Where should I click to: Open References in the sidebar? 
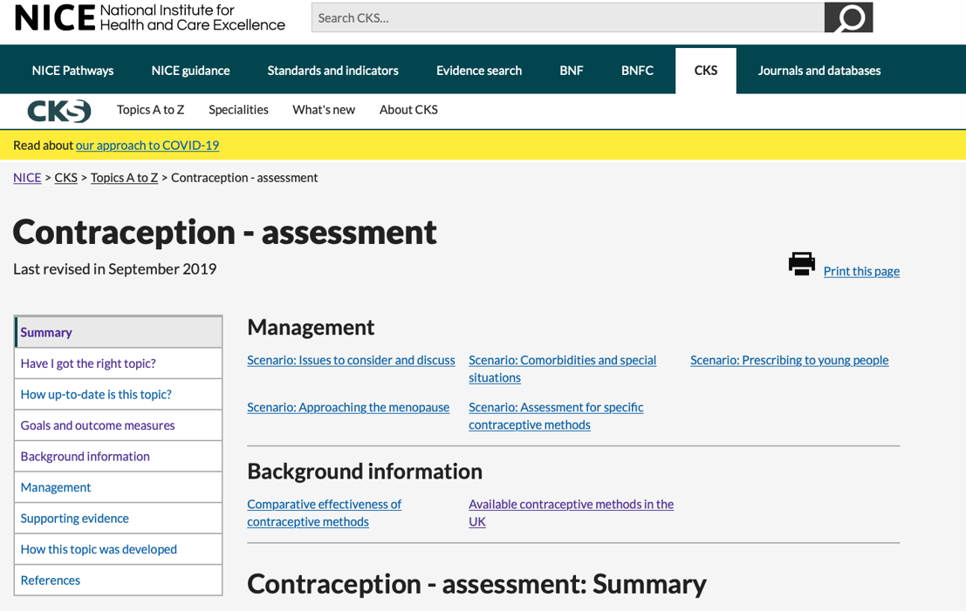coord(51,580)
